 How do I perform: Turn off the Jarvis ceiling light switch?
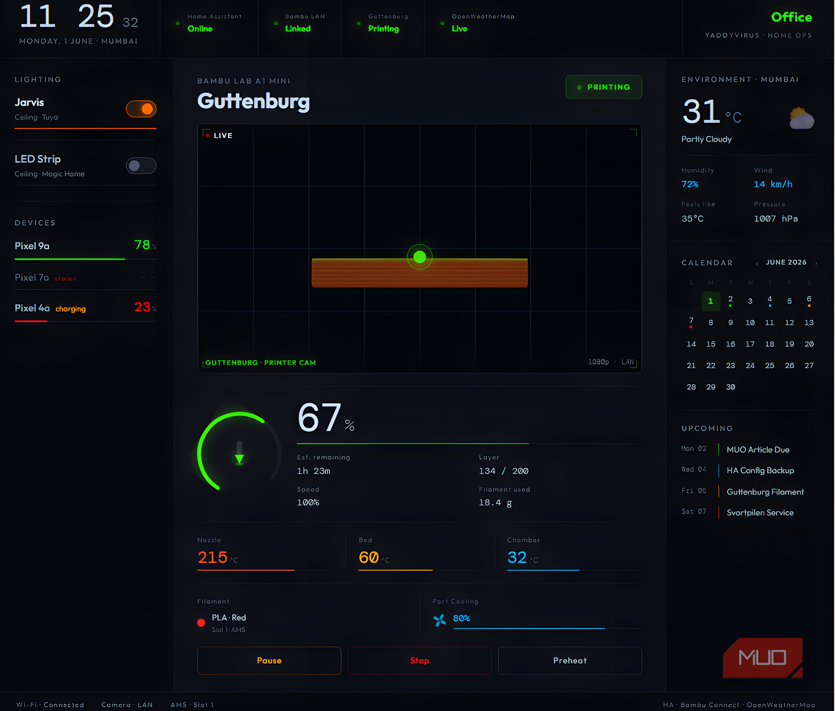coord(141,109)
